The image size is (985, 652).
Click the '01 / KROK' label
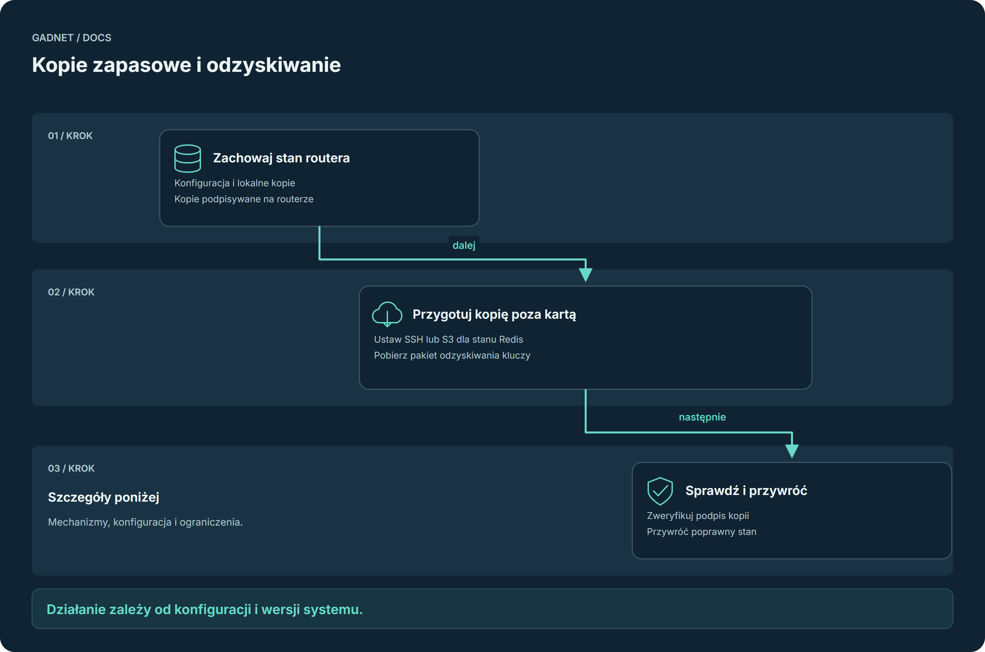click(70, 136)
